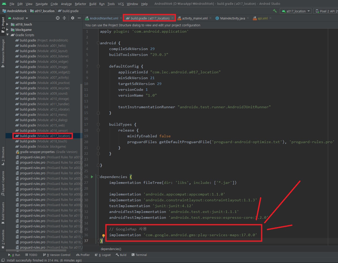
Task: Collapse the Gradle Scripts node
Action: tap(7, 35)
